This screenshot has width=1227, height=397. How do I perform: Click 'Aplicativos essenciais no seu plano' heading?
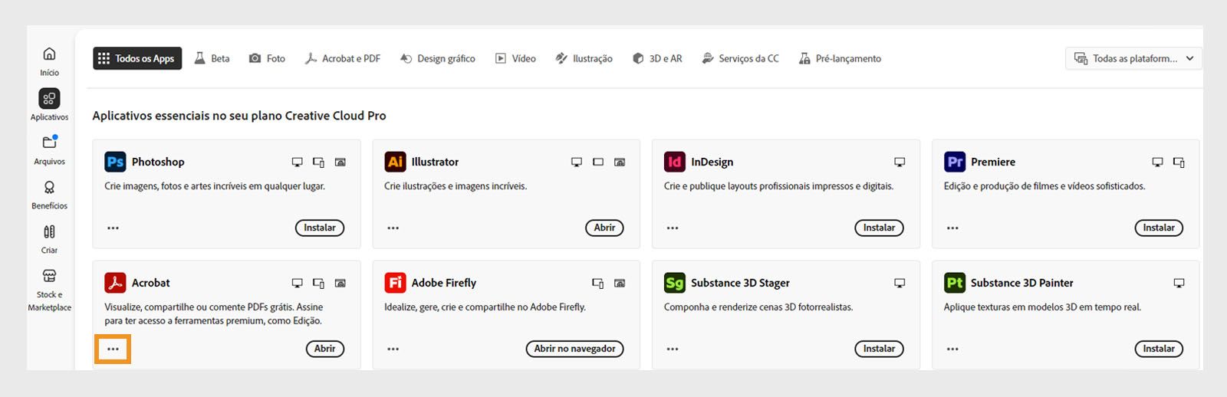(239, 116)
